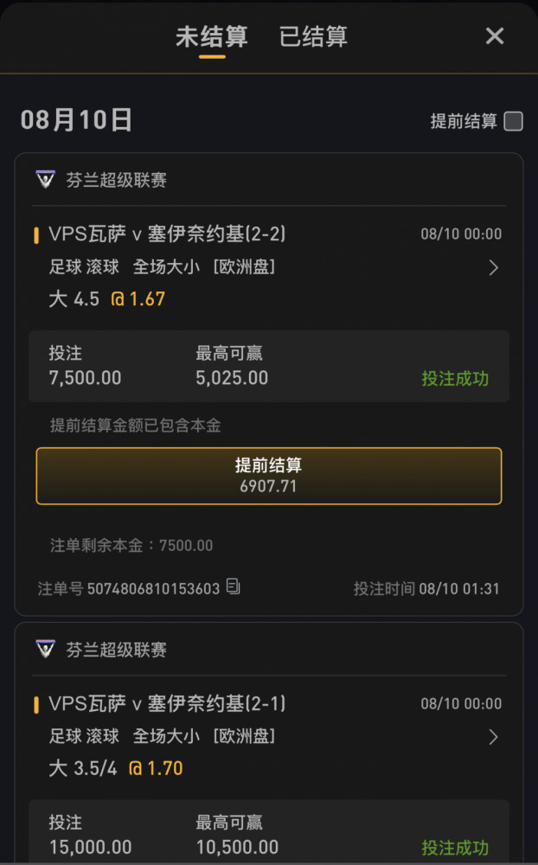Expand details of the (2-2) match bet

pos(493,267)
